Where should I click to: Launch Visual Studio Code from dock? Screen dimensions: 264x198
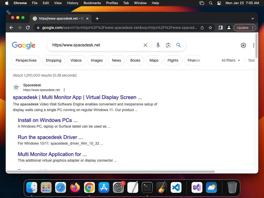(176, 187)
